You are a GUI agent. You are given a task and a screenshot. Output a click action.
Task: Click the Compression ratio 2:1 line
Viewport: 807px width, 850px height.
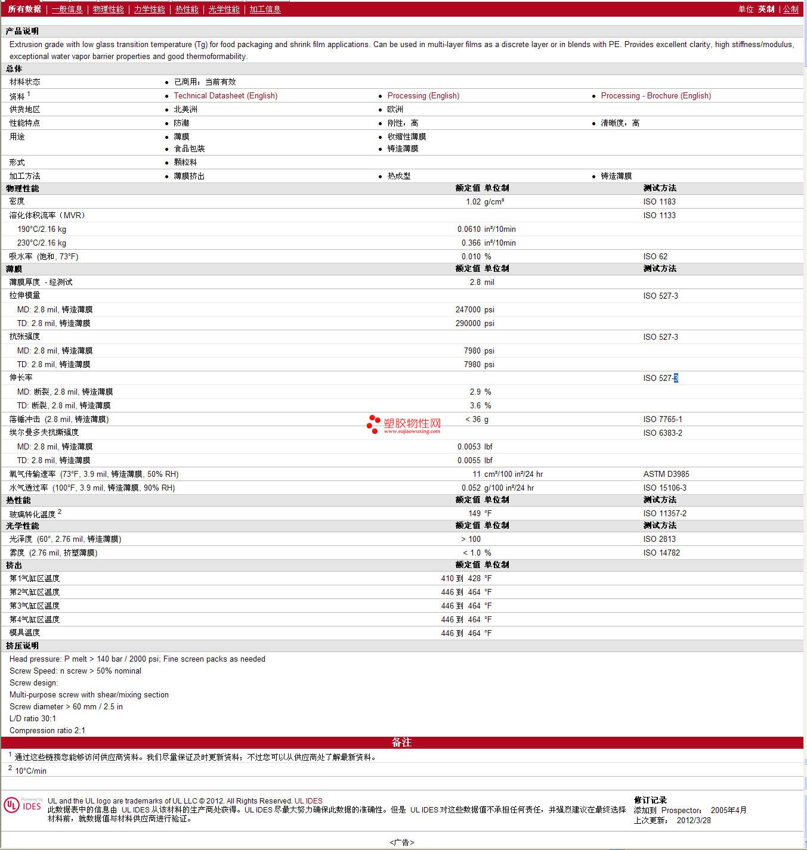click(47, 730)
